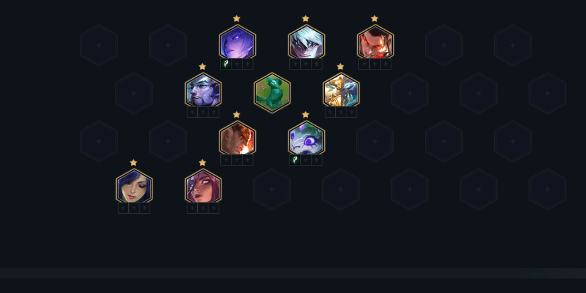Viewport: 586px width, 293px height.
Task: Select the red-faced champion at top right
Action: (375, 43)
